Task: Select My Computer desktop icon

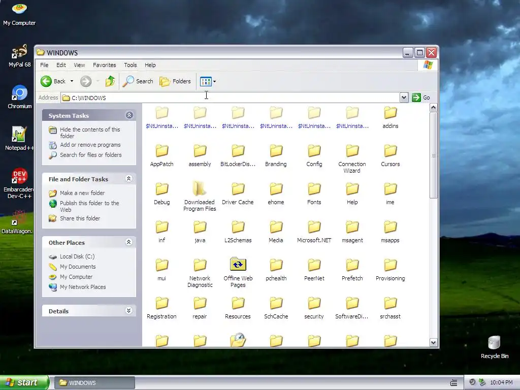Action: (x=19, y=14)
